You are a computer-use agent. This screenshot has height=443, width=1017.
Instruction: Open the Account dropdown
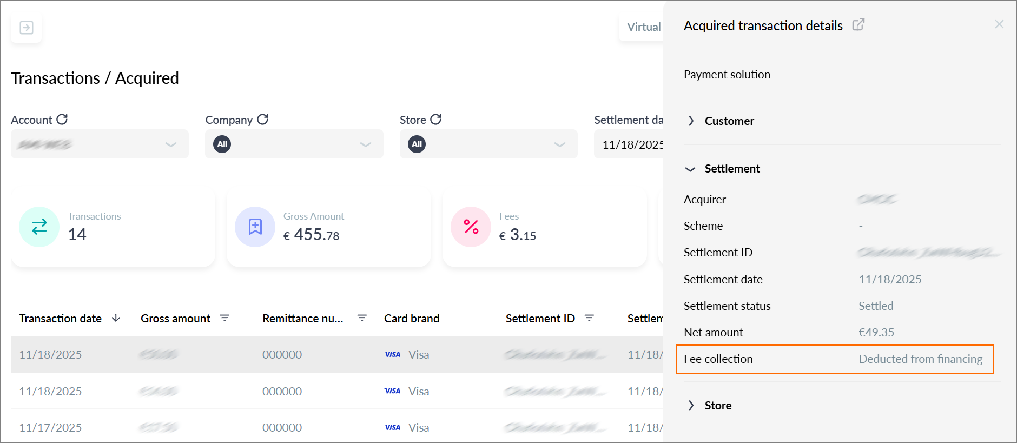(100, 144)
